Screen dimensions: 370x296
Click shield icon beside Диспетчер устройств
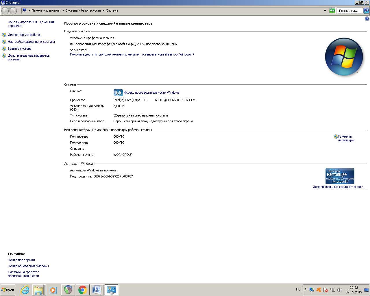point(4,35)
